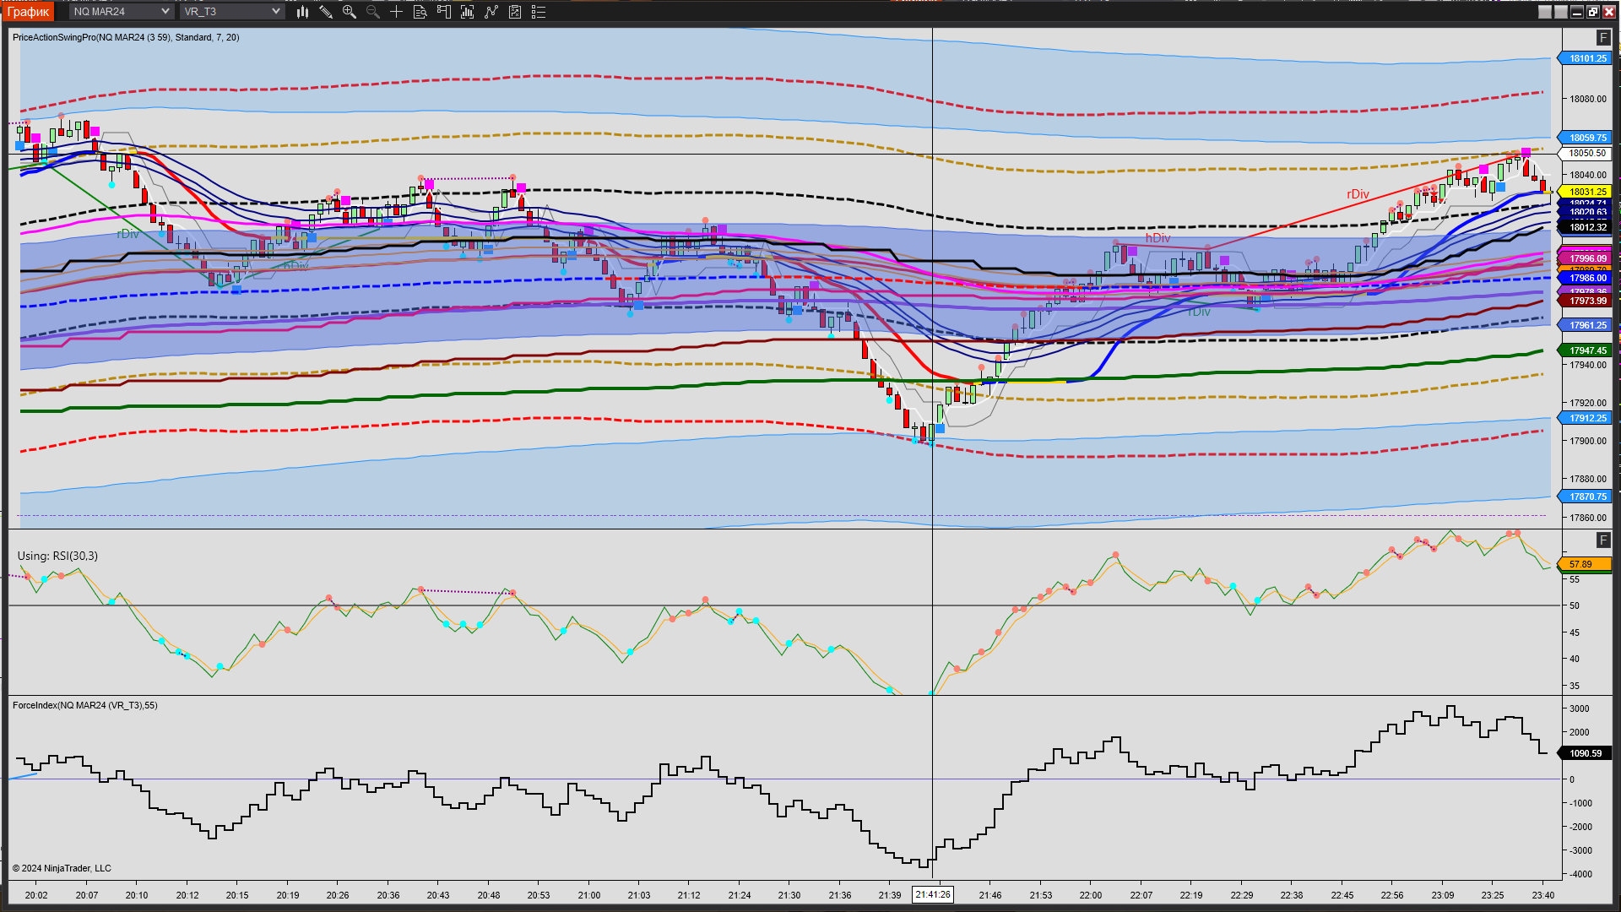Viewport: 1621px width, 912px height.
Task: Click the F button on the price panel
Action: (1603, 38)
